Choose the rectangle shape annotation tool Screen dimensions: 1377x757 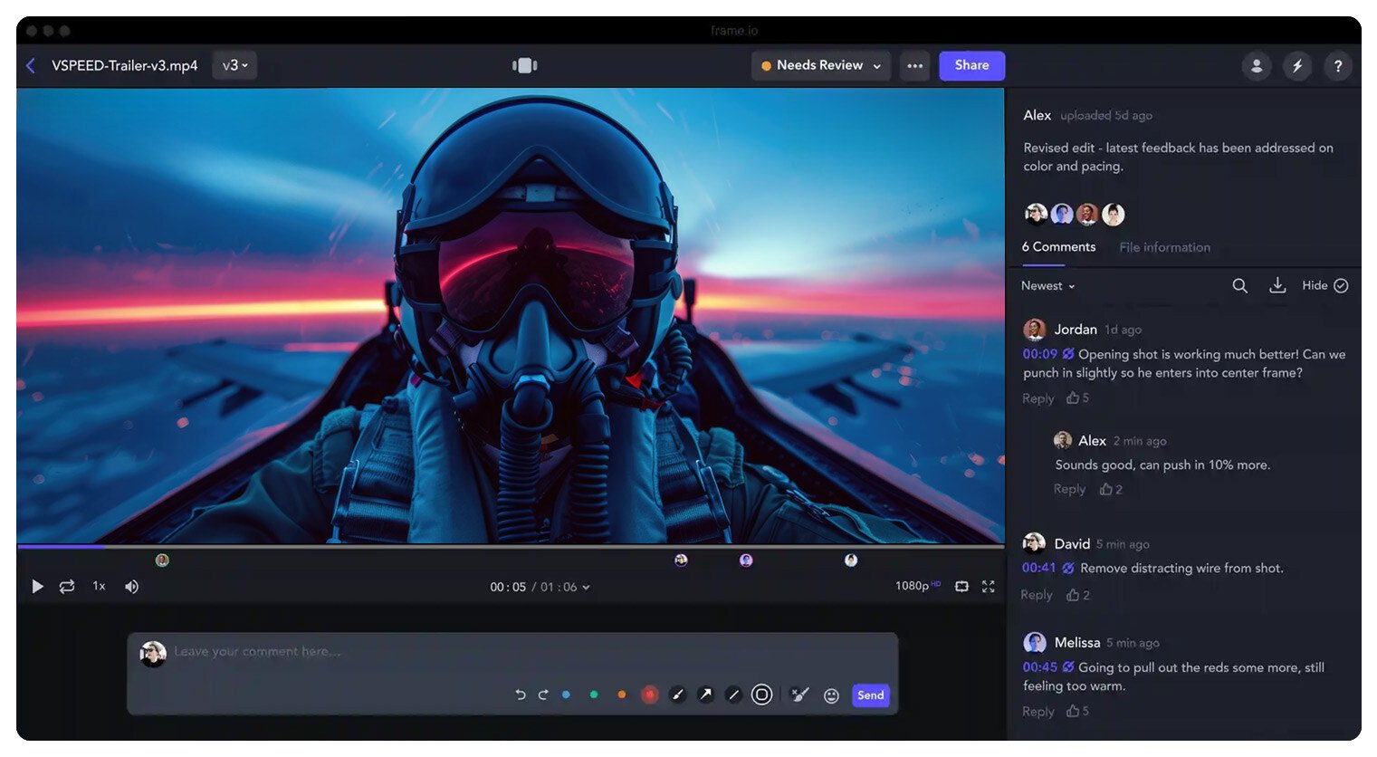762,695
